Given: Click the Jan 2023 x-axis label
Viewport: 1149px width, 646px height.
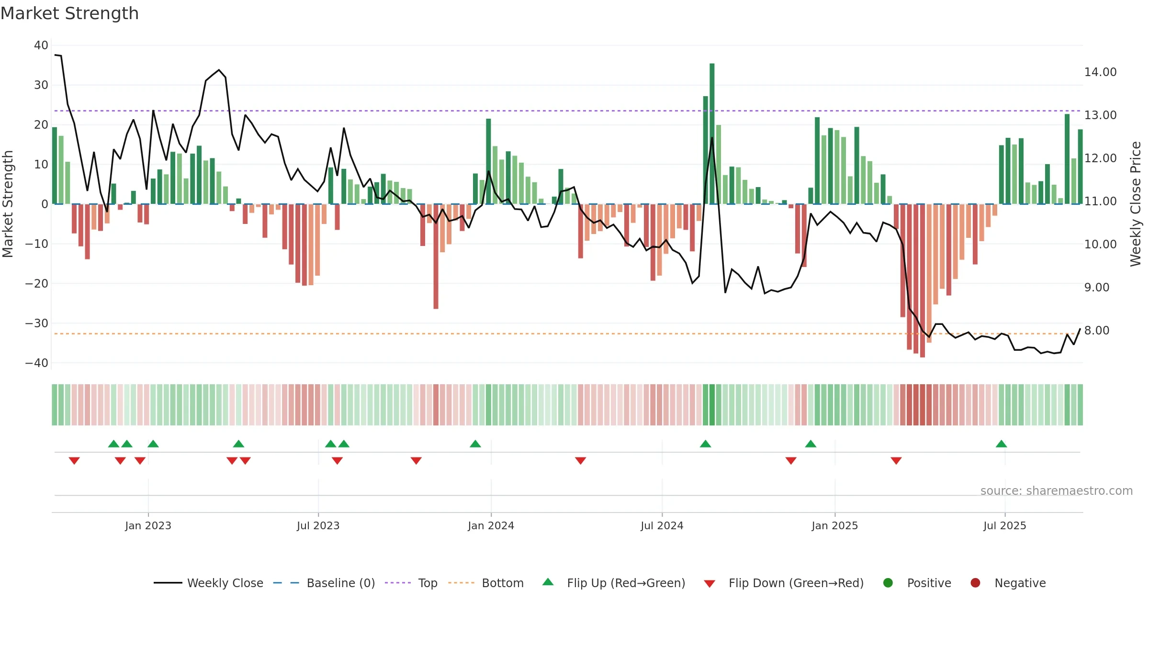Looking at the screenshot, I should click(x=148, y=525).
